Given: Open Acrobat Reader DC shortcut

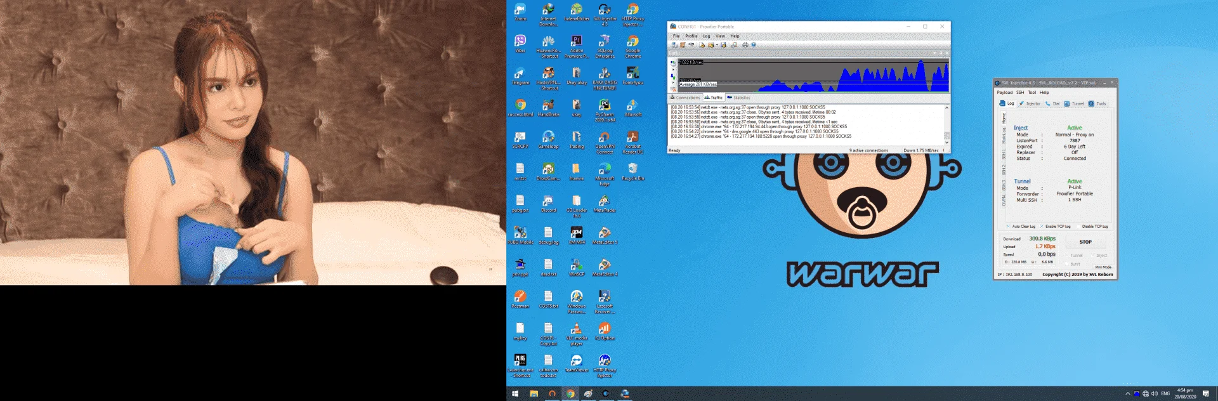Looking at the screenshot, I should [632, 142].
